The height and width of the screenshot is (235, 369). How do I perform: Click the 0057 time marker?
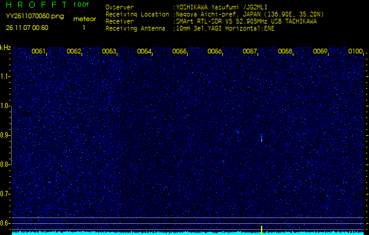[250, 52]
